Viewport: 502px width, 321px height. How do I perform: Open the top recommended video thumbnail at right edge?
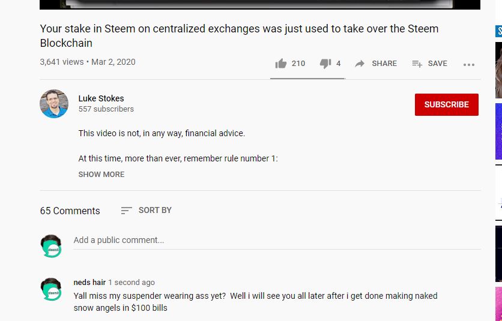[x=498, y=70]
